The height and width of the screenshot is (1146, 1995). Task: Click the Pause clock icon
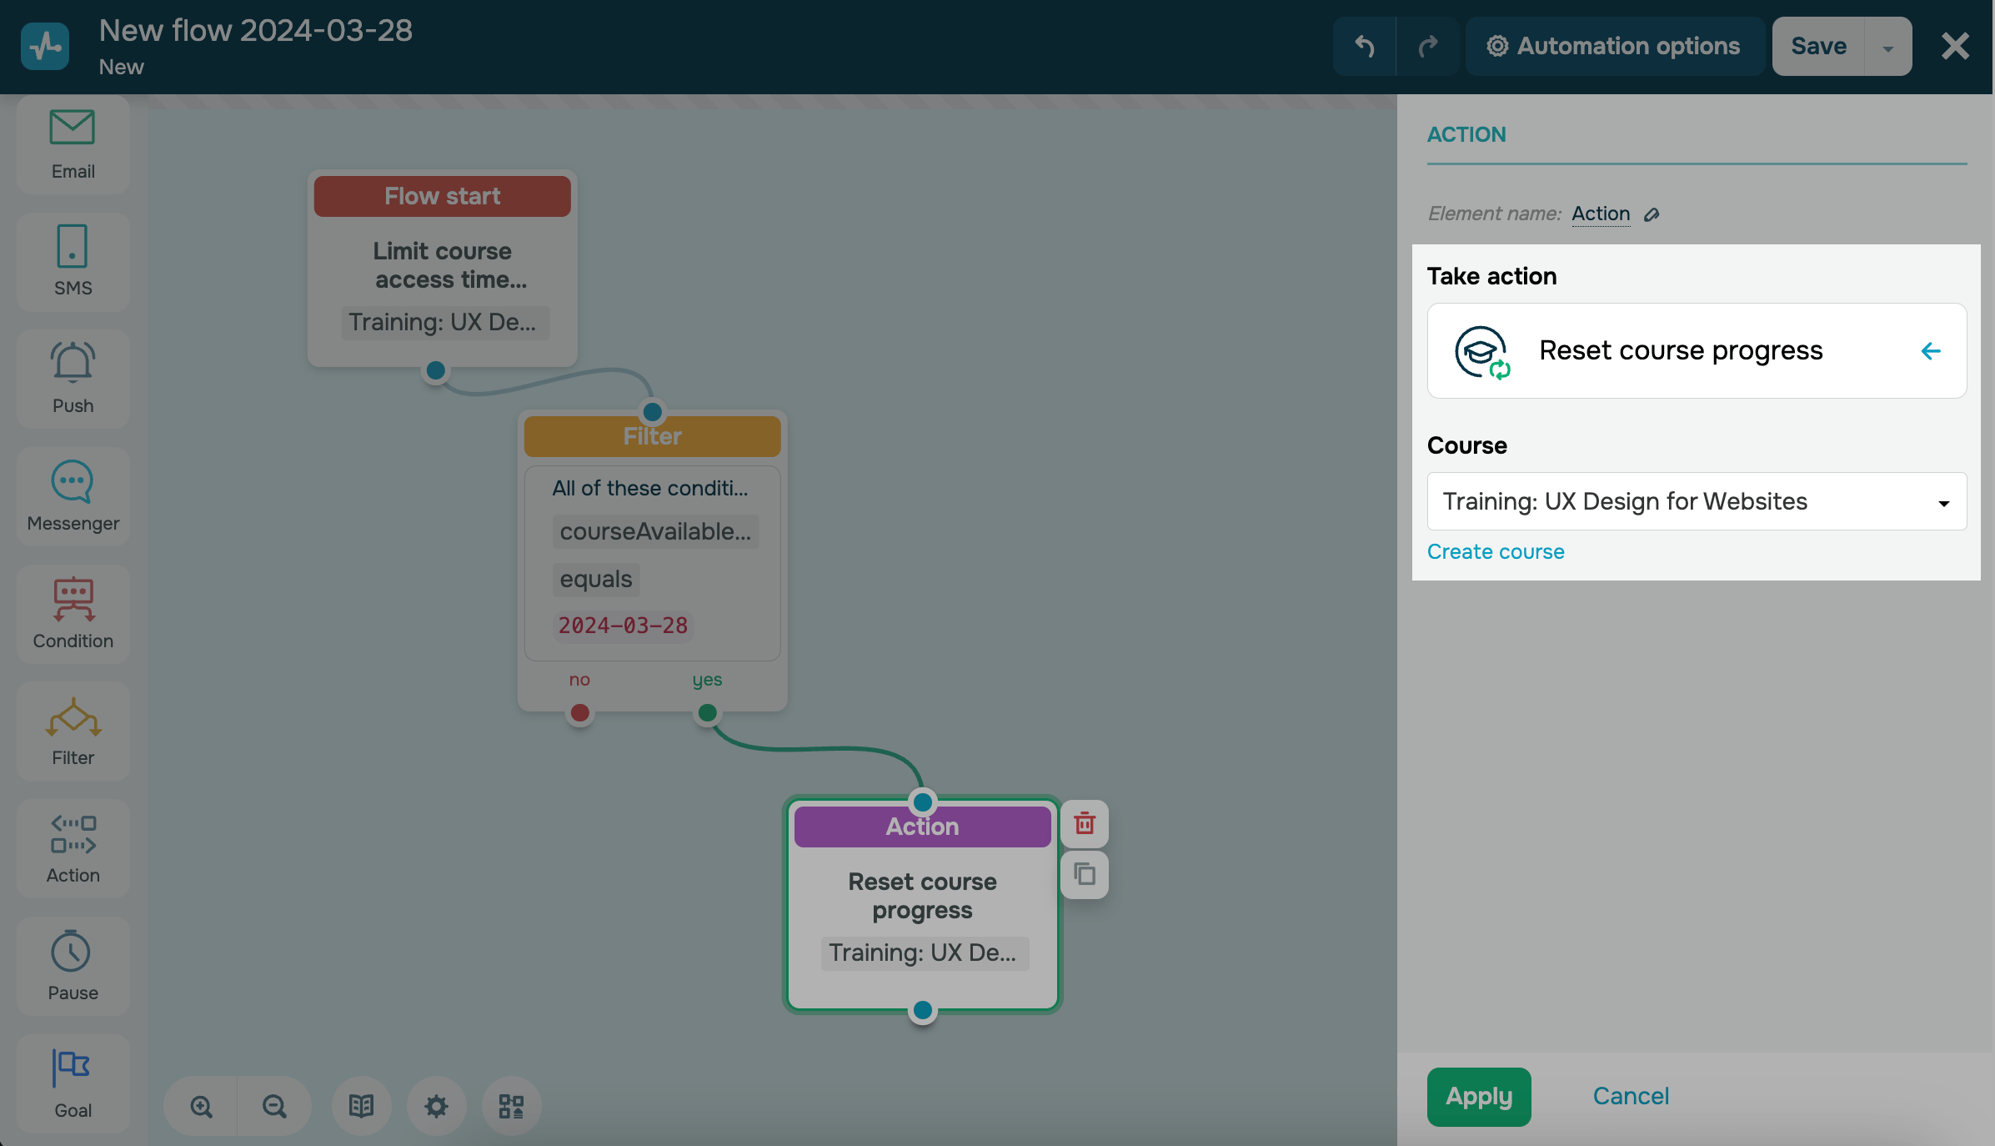[73, 951]
